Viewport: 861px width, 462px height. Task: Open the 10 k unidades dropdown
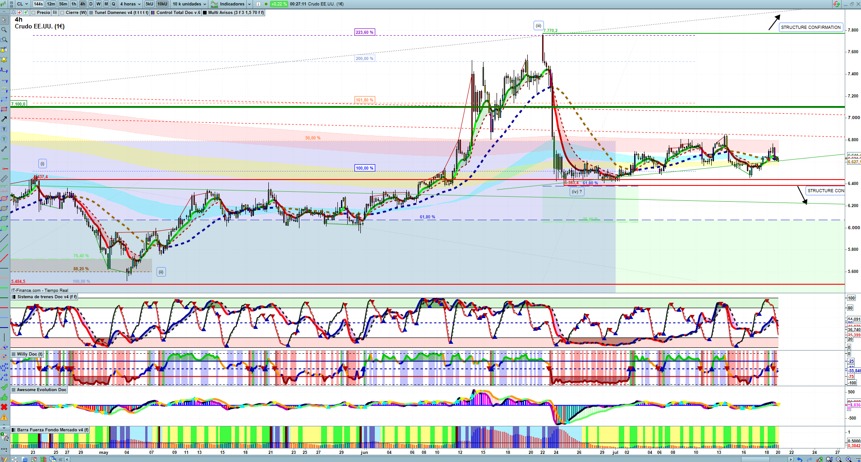(x=189, y=4)
